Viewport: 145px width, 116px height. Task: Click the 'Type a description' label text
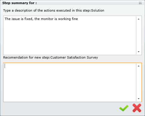[27, 10]
